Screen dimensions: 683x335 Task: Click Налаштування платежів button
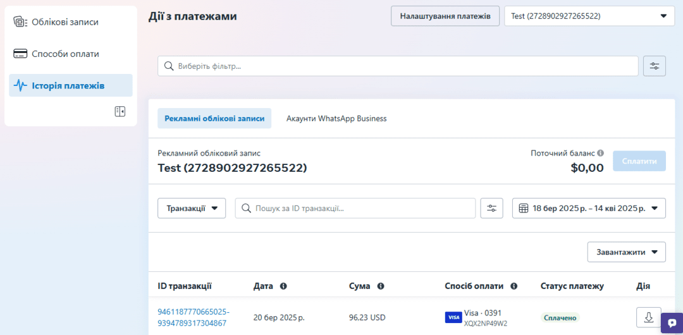point(445,16)
